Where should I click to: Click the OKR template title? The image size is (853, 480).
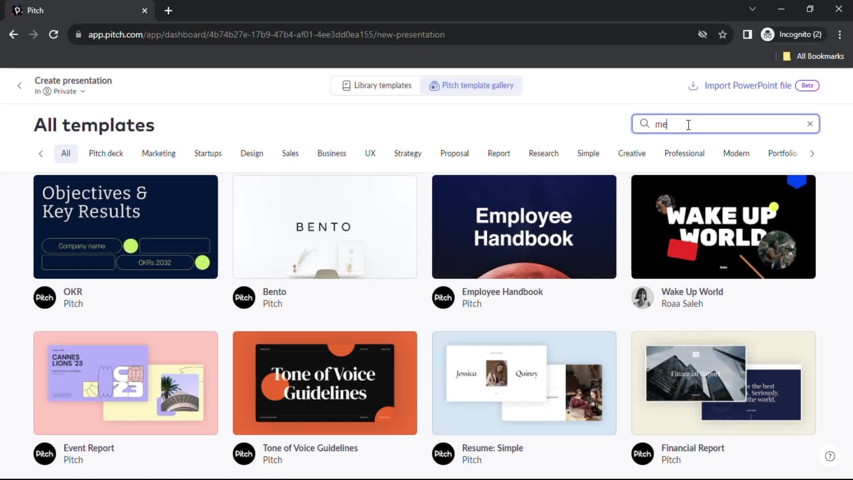73,292
